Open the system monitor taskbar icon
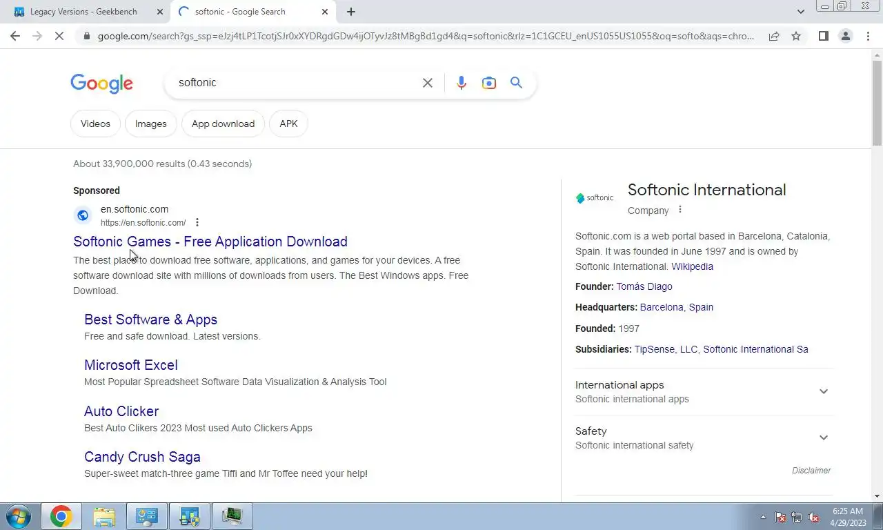Viewport: 883px width, 530px height. click(x=232, y=516)
